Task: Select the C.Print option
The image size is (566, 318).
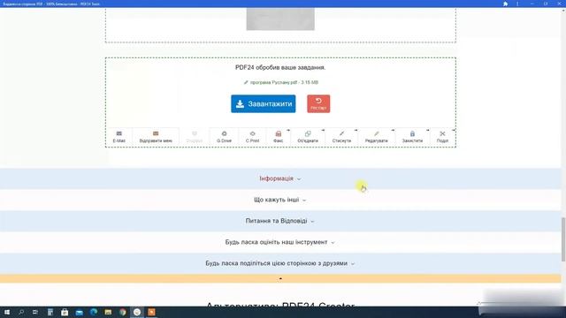Action: click(252, 137)
